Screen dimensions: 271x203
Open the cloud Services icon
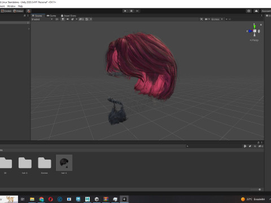point(256,11)
